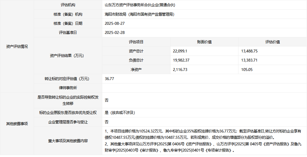Click the 山东万方资产评估事务所 appraiser name
Screen dimensions: 307x157
coord(140,5)
